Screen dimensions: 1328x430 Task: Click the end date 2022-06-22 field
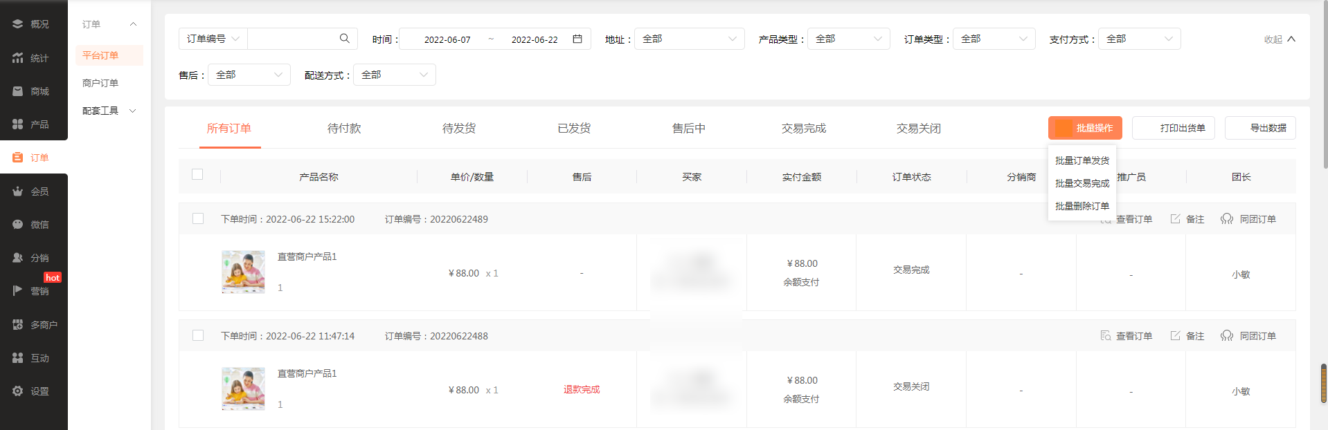[535, 39]
